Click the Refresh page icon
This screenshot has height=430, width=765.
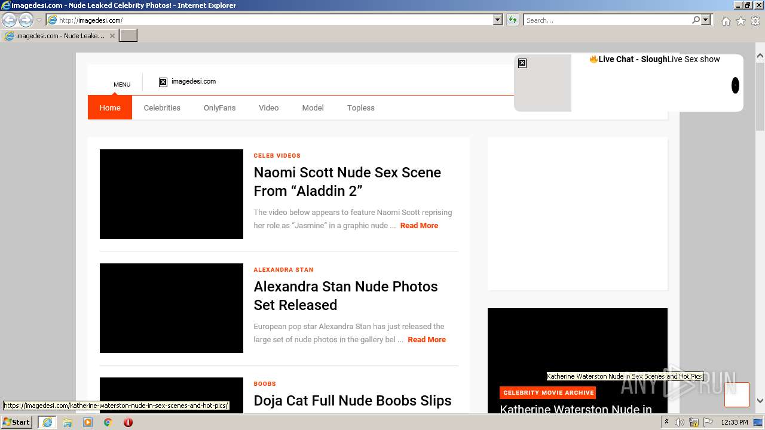[513, 20]
